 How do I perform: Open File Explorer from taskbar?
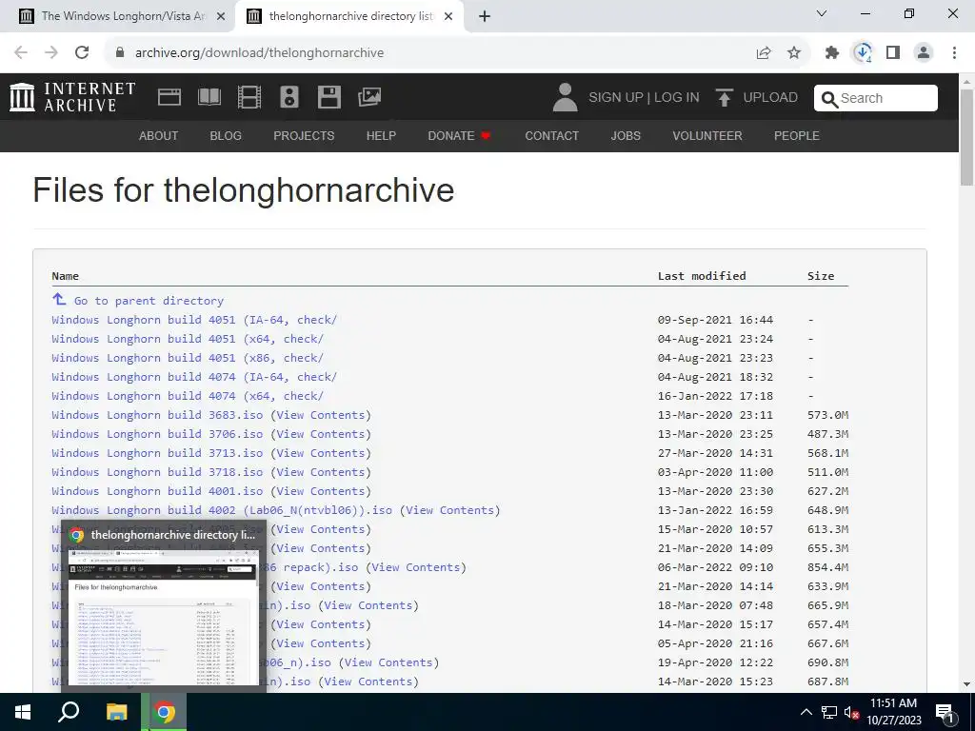click(x=116, y=712)
